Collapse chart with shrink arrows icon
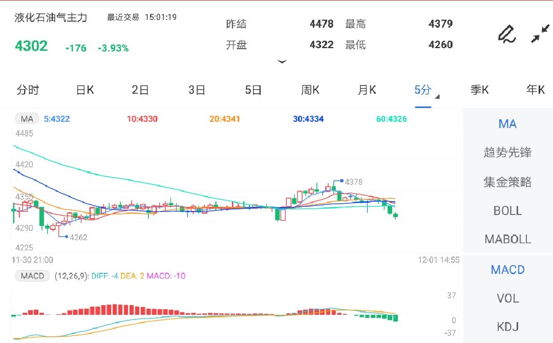This screenshot has width=553, height=343. pos(540,33)
